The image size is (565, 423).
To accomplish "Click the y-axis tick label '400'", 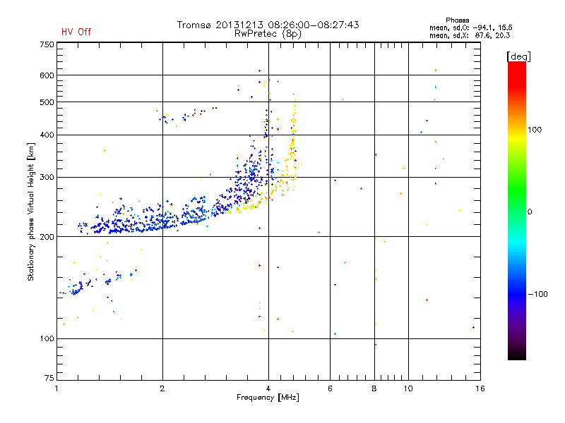I will tap(47, 135).
